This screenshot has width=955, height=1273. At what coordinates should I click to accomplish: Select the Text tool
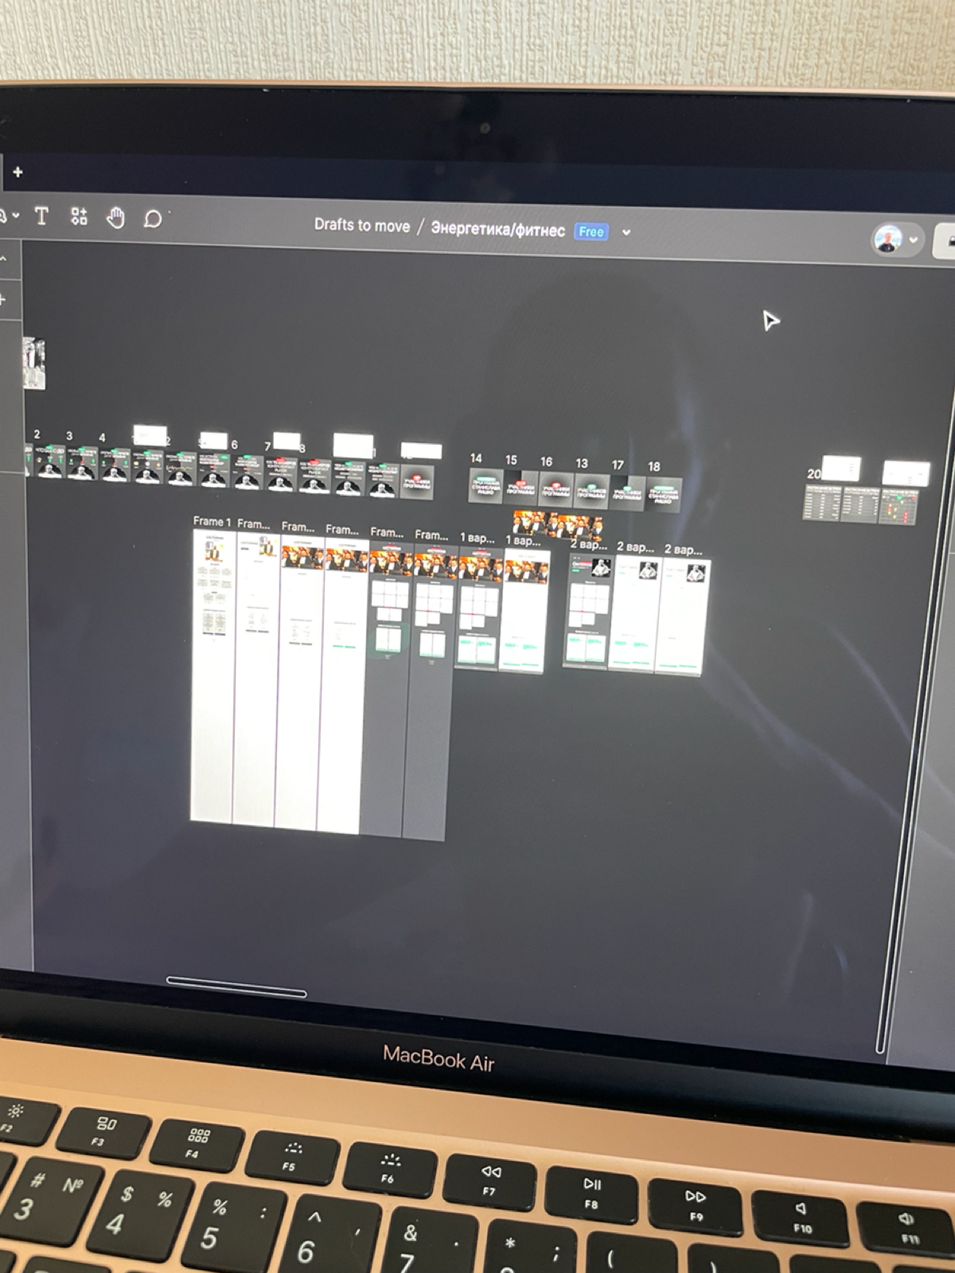41,216
